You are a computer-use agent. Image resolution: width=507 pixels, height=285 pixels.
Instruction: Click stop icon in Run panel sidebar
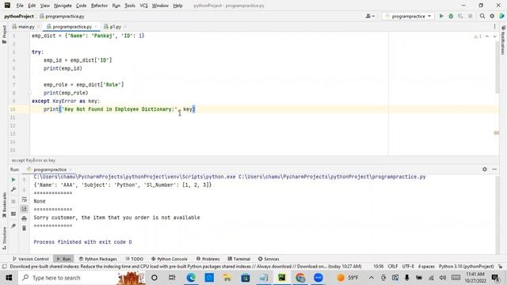[x=13, y=201]
